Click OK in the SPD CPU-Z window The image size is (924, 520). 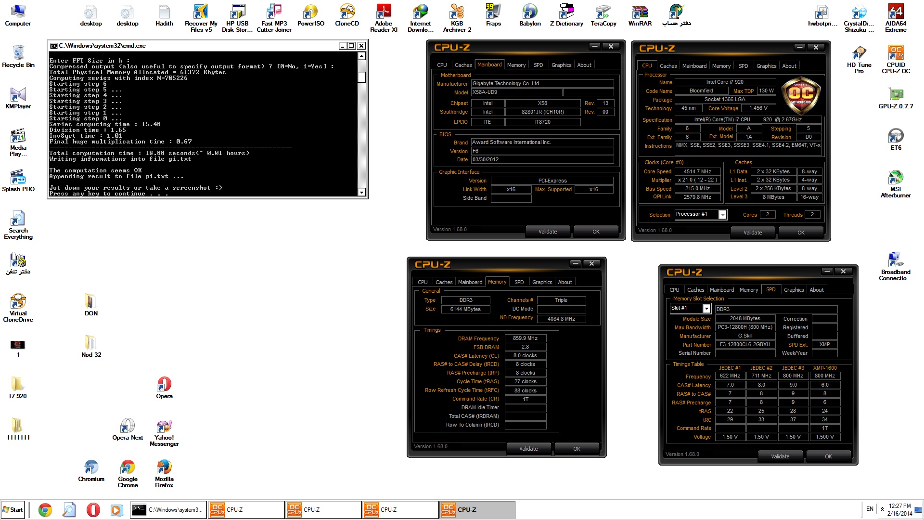click(828, 456)
